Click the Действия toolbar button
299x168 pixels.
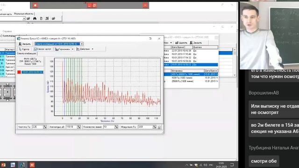click(x=83, y=49)
